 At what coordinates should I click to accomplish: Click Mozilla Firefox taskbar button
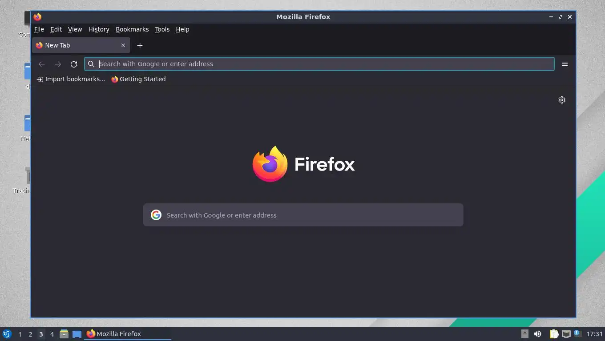coord(128,334)
